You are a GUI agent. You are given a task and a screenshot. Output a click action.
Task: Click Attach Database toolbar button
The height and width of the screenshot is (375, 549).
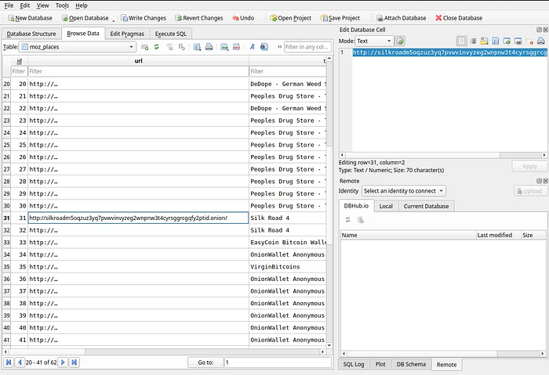coord(402,18)
